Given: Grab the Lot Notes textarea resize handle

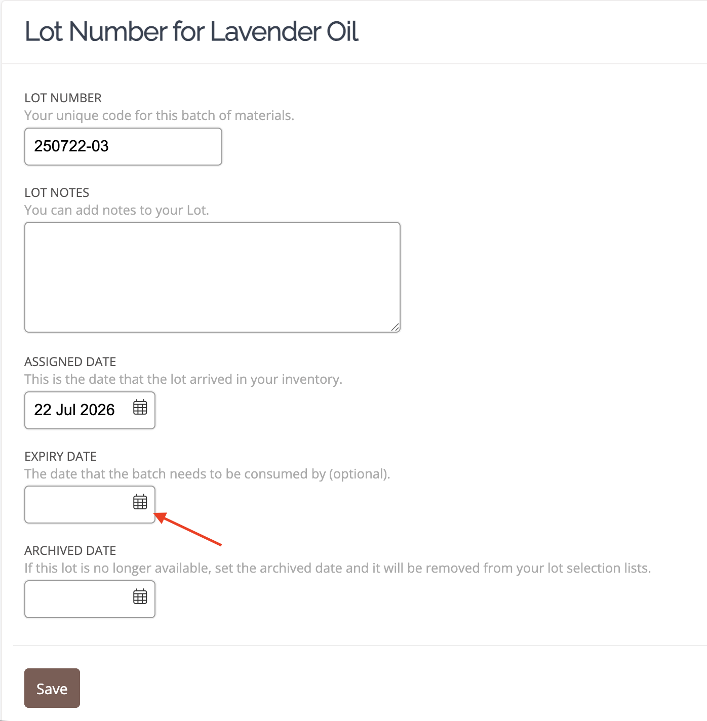Looking at the screenshot, I should coord(395,327).
